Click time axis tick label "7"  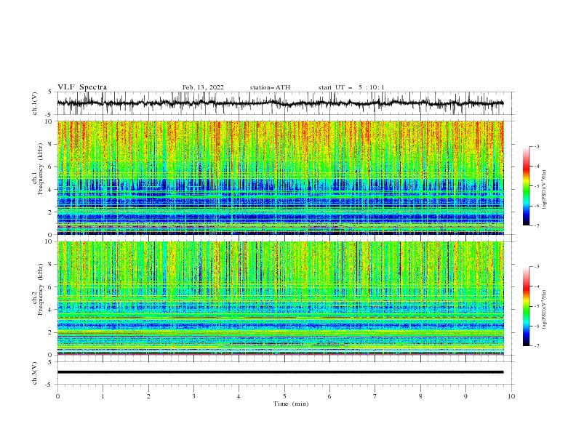375,396
